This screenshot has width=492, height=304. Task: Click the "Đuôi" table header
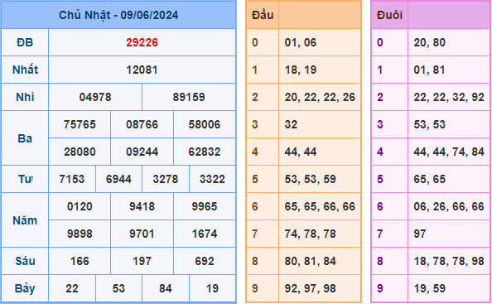coord(389,15)
